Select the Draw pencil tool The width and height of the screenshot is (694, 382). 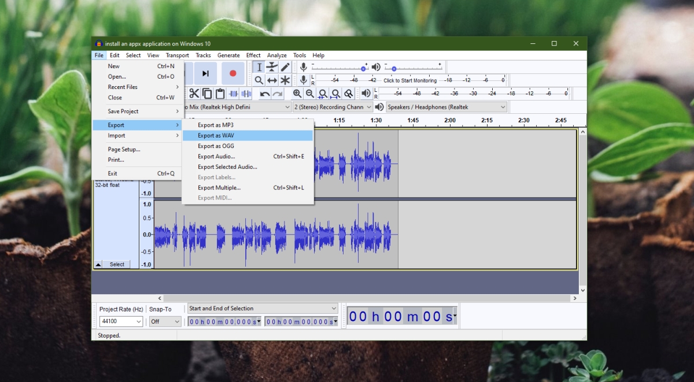285,67
